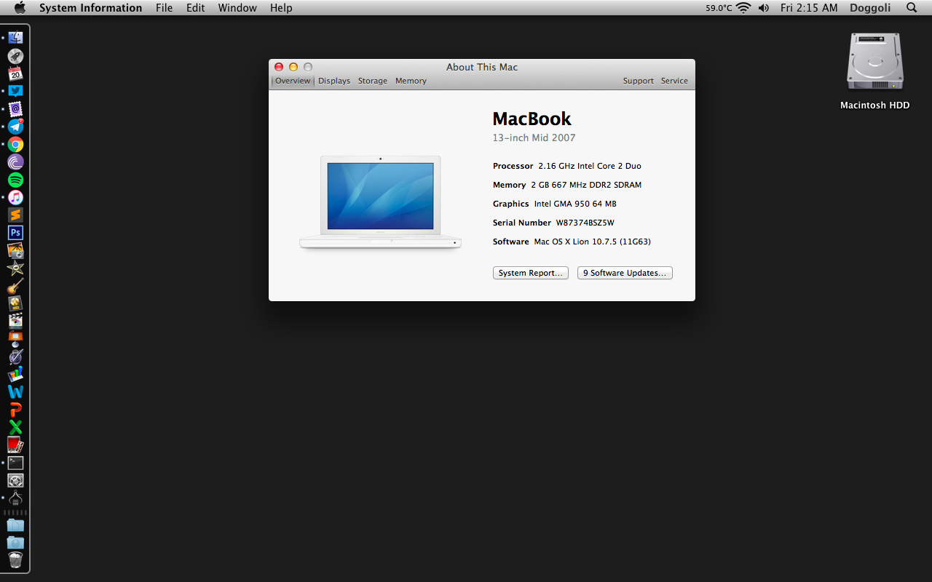Open the Support section link

pyautogui.click(x=638, y=81)
